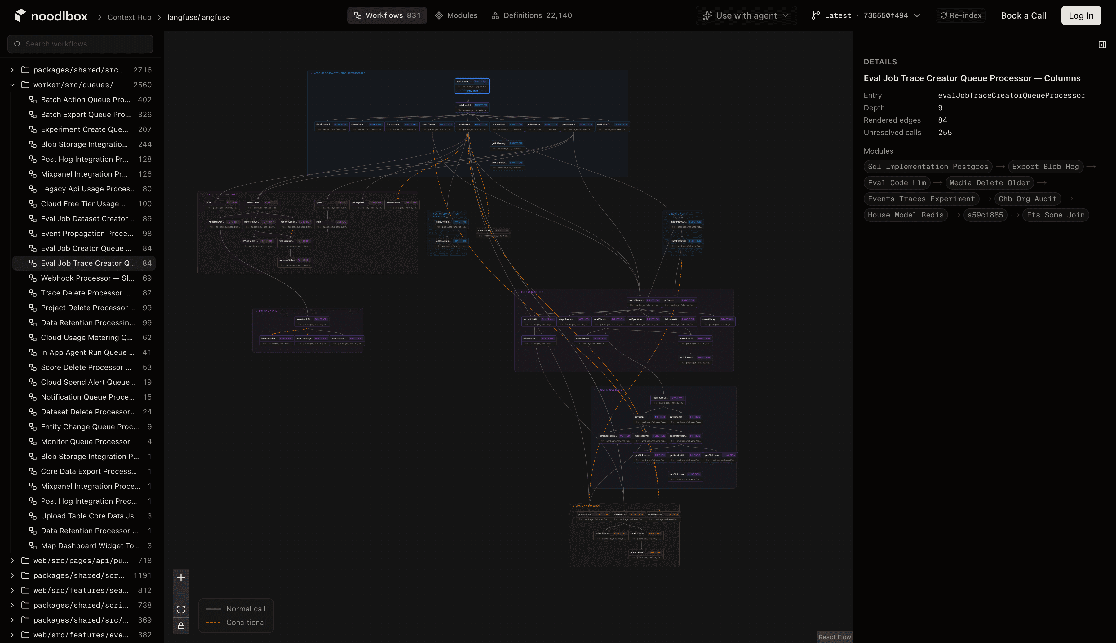The height and width of the screenshot is (643, 1116).
Task: Click the evalJobTrac entry point node
Action: 472,86
